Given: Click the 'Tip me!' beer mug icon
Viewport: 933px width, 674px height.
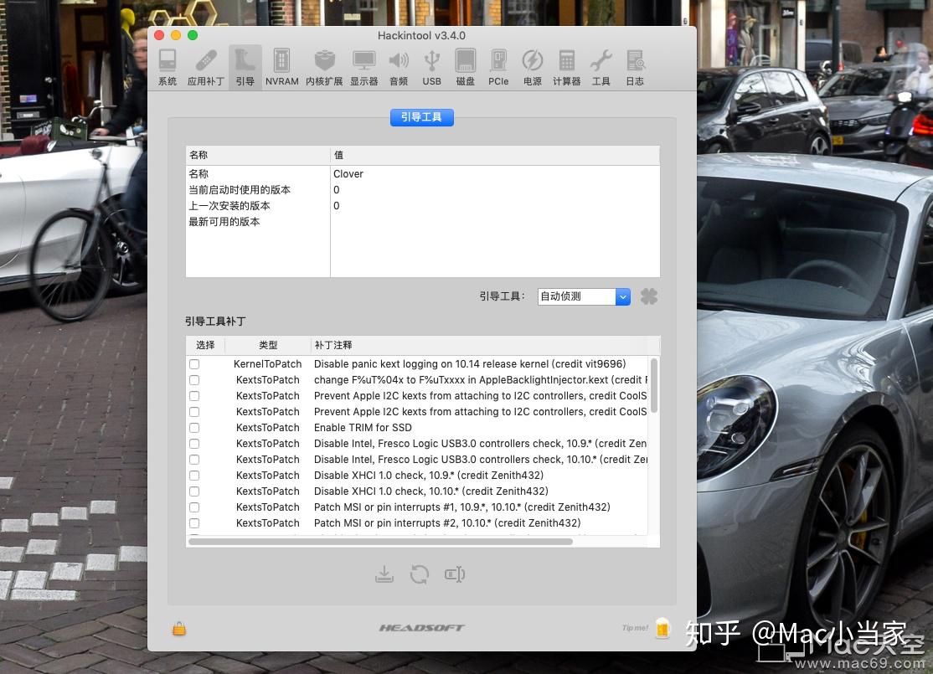Looking at the screenshot, I should (x=662, y=628).
